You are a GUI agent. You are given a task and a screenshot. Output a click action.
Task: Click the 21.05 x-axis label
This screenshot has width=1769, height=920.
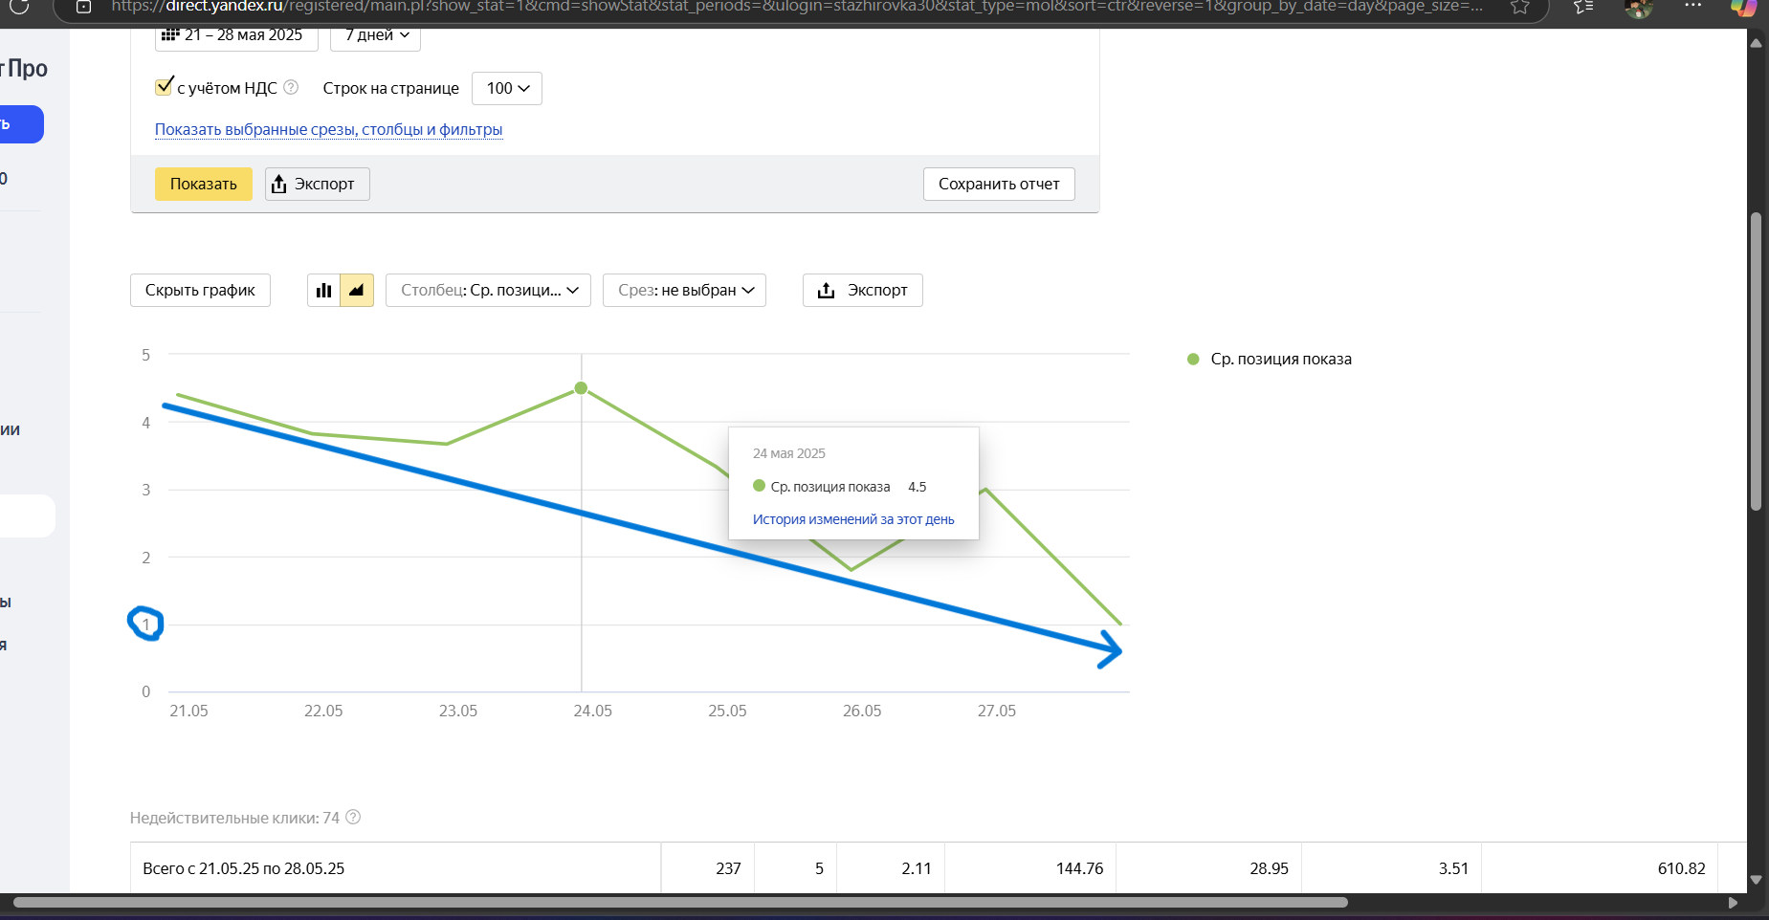point(188,711)
